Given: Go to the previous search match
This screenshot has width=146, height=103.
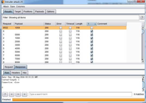Looking at the screenshot, I should coord(12,94).
